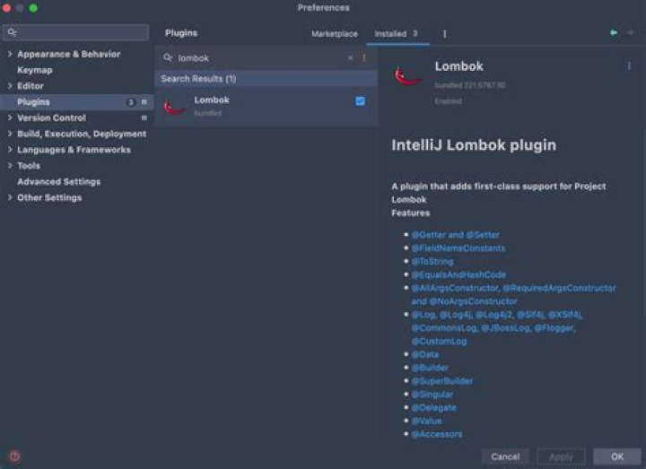This screenshot has width=646, height=469.
Task: Expand Languages & Frameworks section
Action: (x=10, y=150)
